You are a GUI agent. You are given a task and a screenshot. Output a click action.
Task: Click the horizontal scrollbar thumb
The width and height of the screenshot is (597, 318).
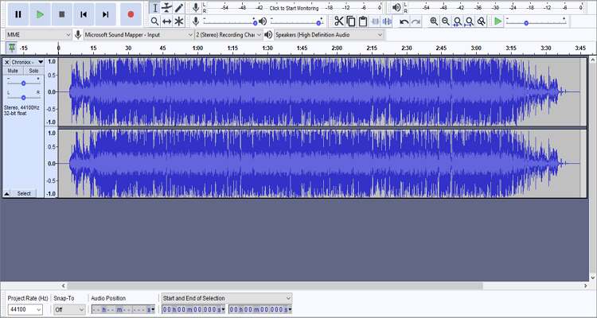point(275,285)
